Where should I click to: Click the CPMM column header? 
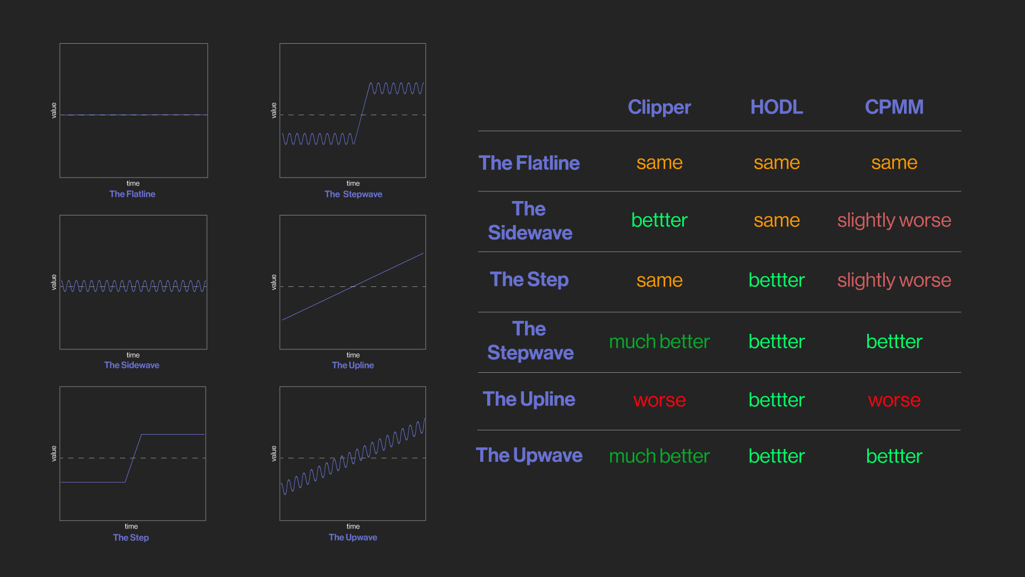894,107
